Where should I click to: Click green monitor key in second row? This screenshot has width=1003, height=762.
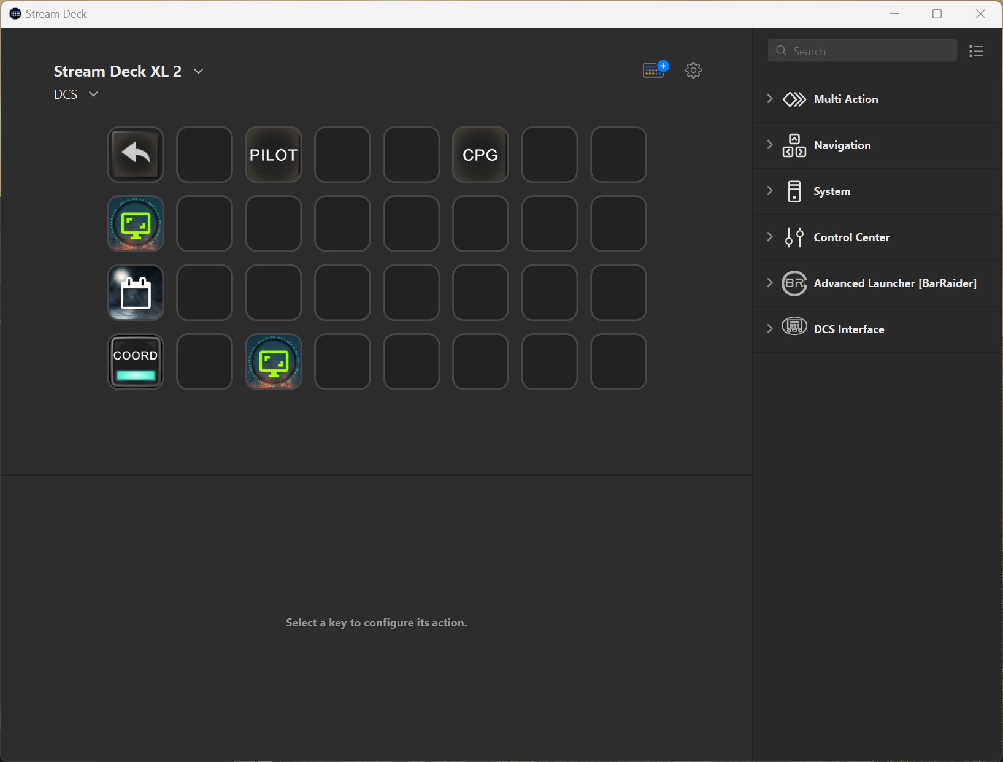[136, 224]
